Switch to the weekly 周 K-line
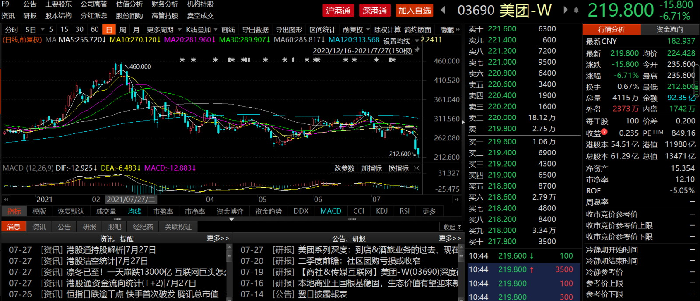This screenshot has height=301, width=700. click(122, 30)
